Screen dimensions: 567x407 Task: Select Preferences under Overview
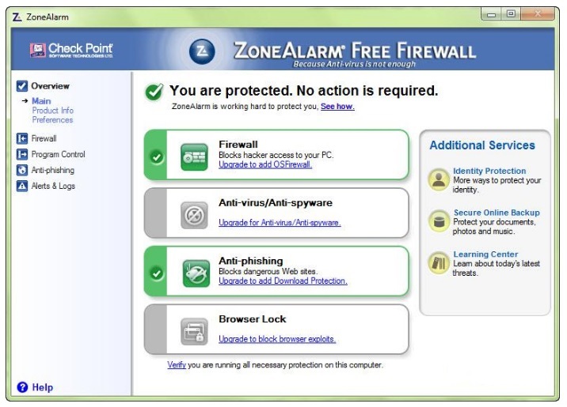52,120
